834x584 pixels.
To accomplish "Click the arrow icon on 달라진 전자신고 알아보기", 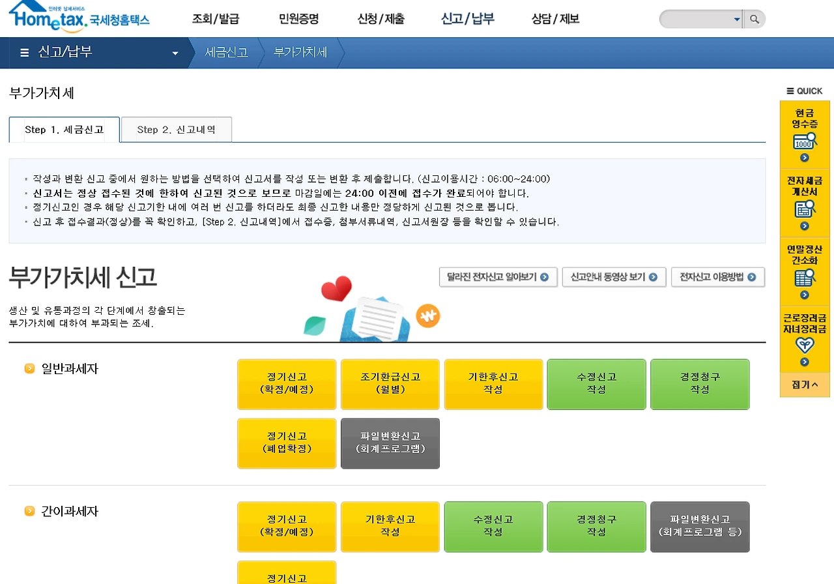I will point(545,277).
